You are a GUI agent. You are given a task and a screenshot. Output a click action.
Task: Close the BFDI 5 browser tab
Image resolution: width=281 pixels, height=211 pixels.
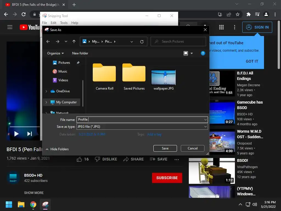point(64,5)
